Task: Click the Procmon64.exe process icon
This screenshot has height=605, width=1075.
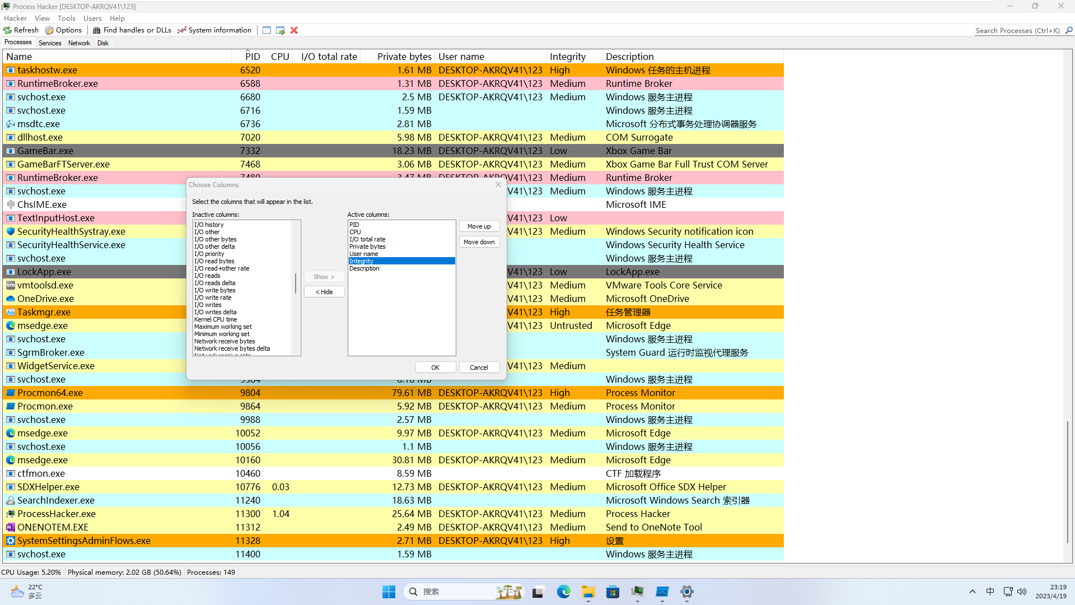Action: click(x=10, y=393)
